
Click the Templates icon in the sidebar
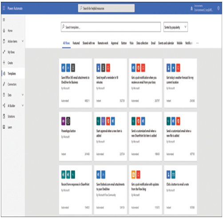[x=4, y=73]
